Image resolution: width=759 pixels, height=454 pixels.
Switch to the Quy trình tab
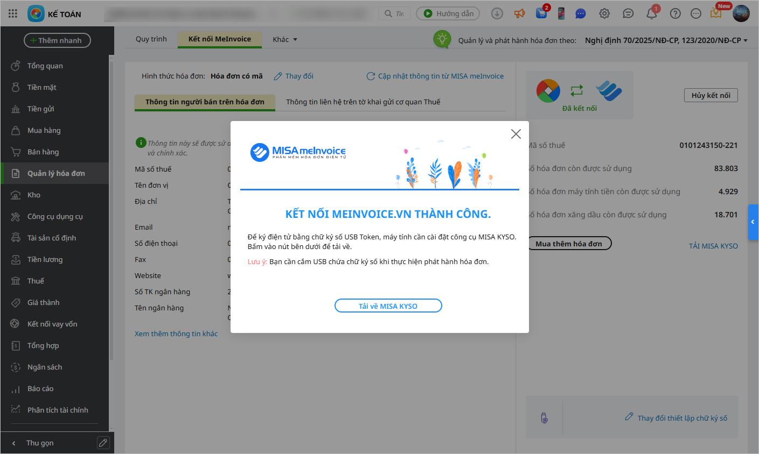[x=151, y=39]
